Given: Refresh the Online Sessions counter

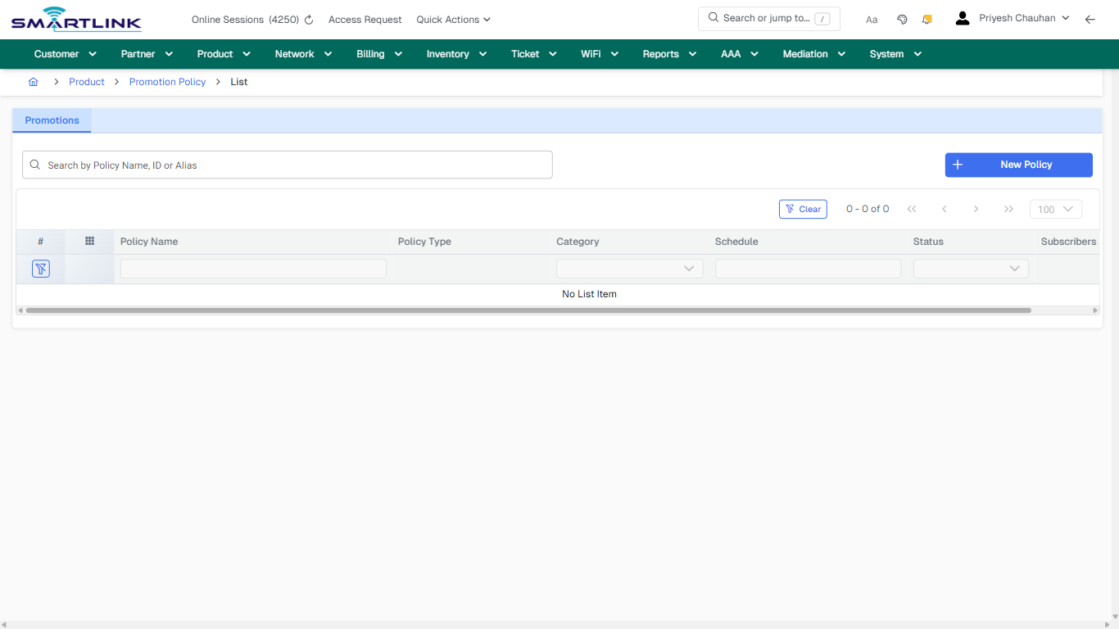Looking at the screenshot, I should [310, 19].
